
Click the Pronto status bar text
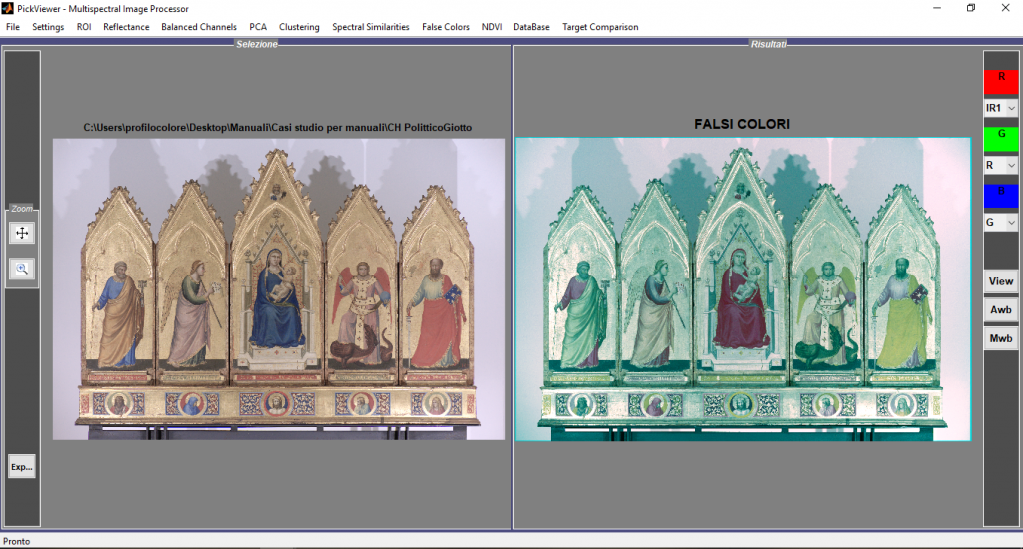click(16, 541)
